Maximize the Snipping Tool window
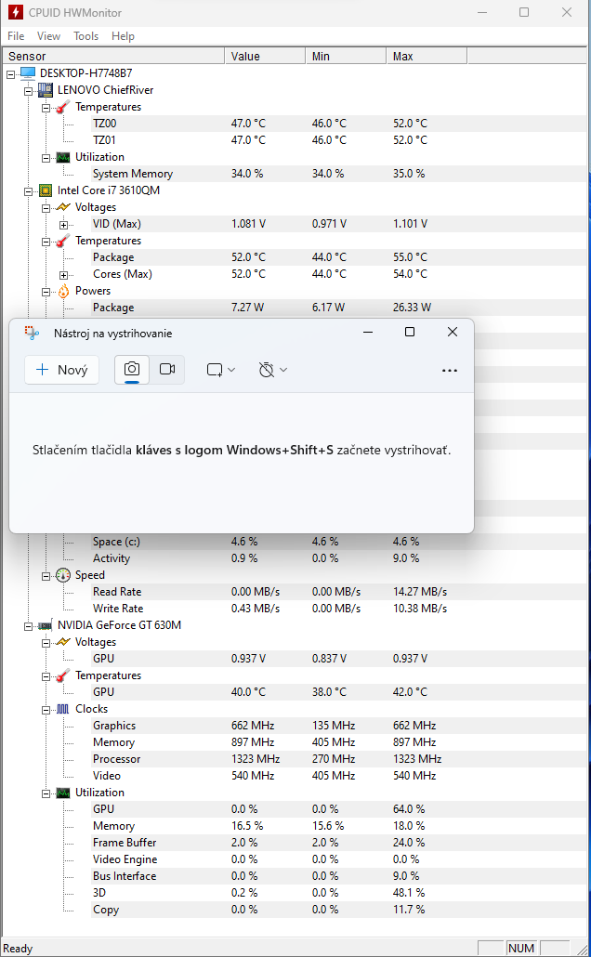The height and width of the screenshot is (957, 591). pyautogui.click(x=410, y=332)
